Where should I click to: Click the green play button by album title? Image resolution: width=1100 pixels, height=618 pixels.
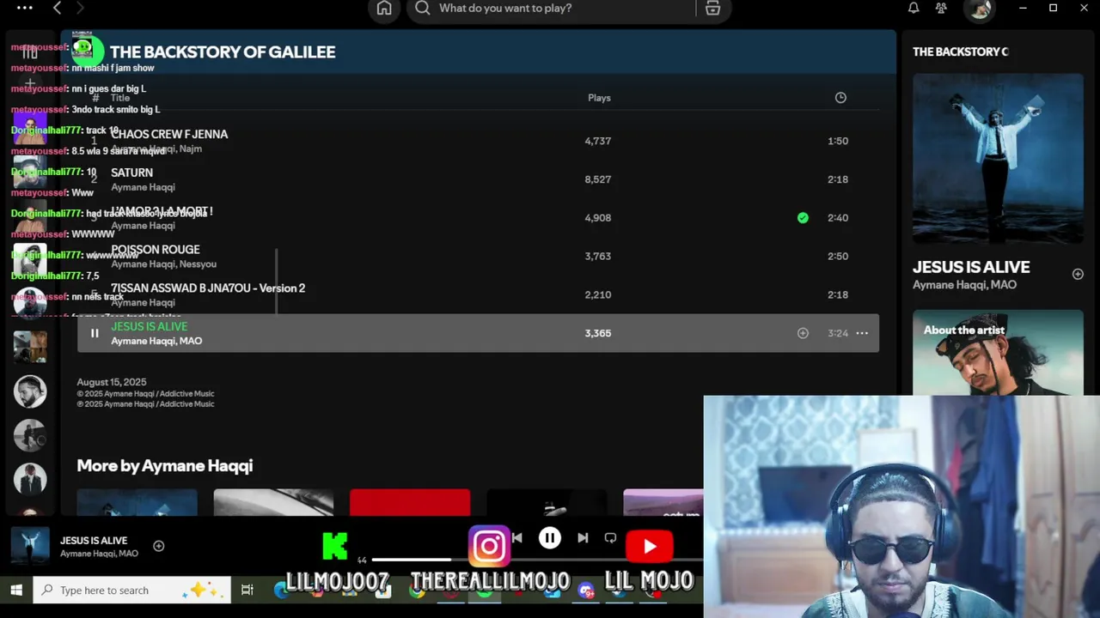[86, 51]
